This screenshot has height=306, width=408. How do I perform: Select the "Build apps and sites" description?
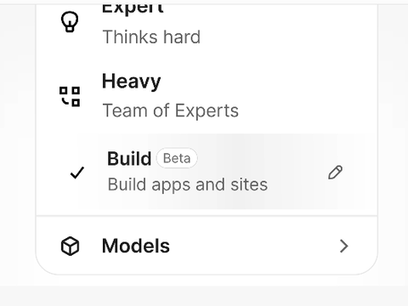coord(188,184)
